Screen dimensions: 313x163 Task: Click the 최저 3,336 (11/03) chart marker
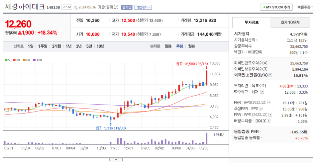[x=110, y=128]
